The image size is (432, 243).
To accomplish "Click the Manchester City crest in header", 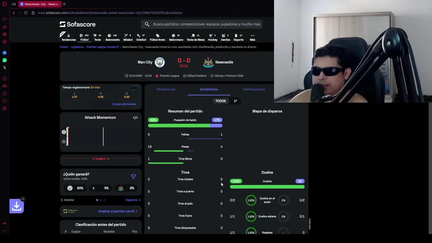I will 160,62.
